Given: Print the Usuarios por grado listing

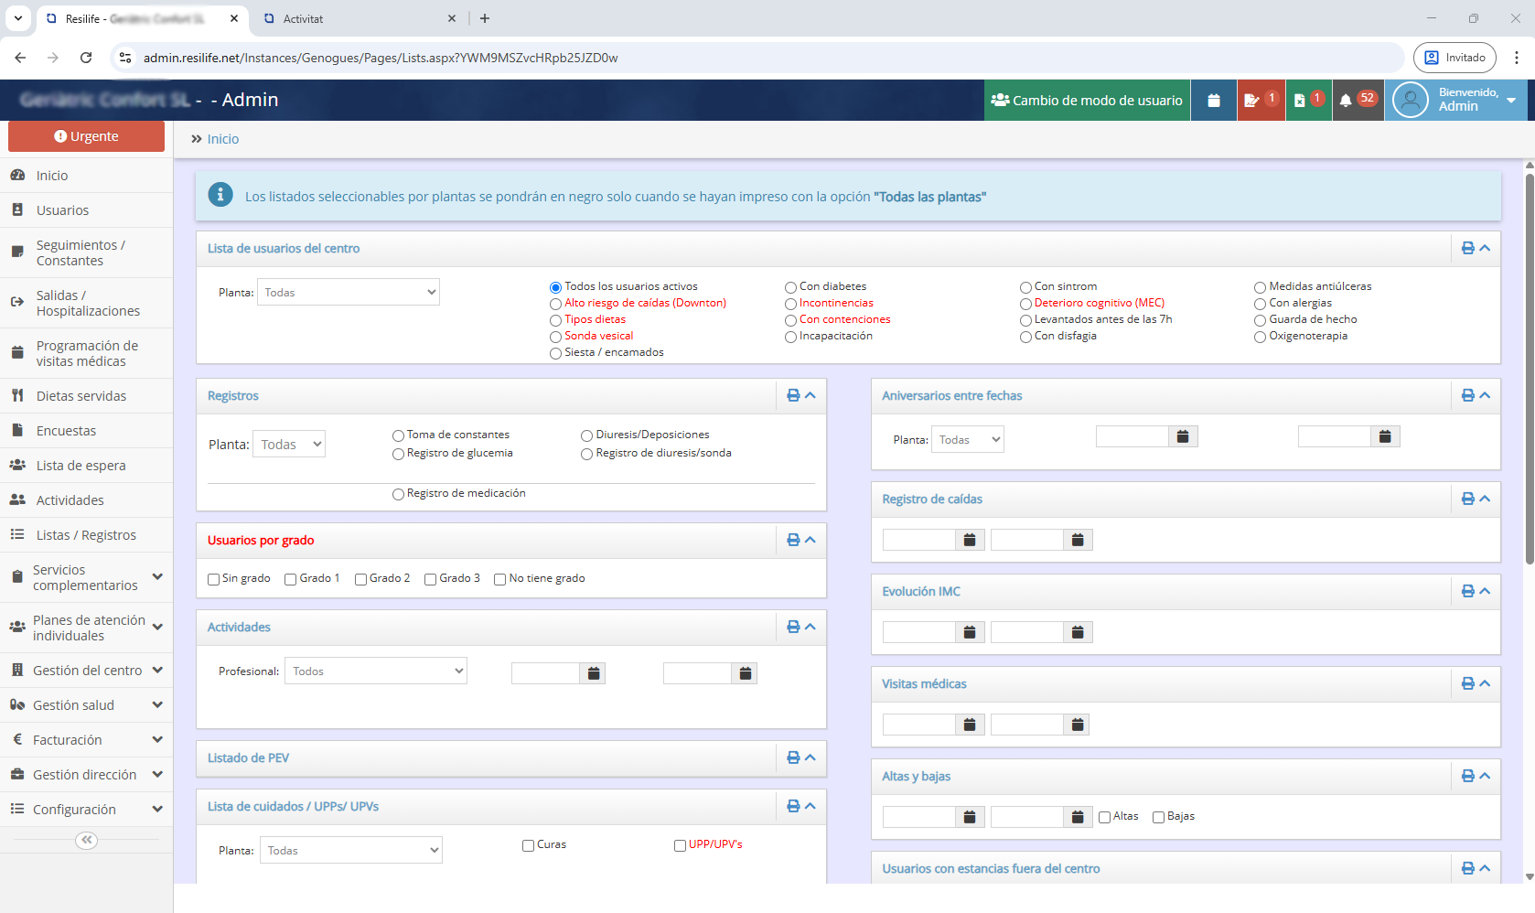Looking at the screenshot, I should click(x=793, y=540).
